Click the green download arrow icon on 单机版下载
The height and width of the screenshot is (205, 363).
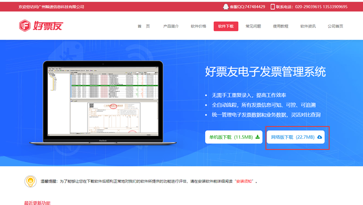(257, 137)
